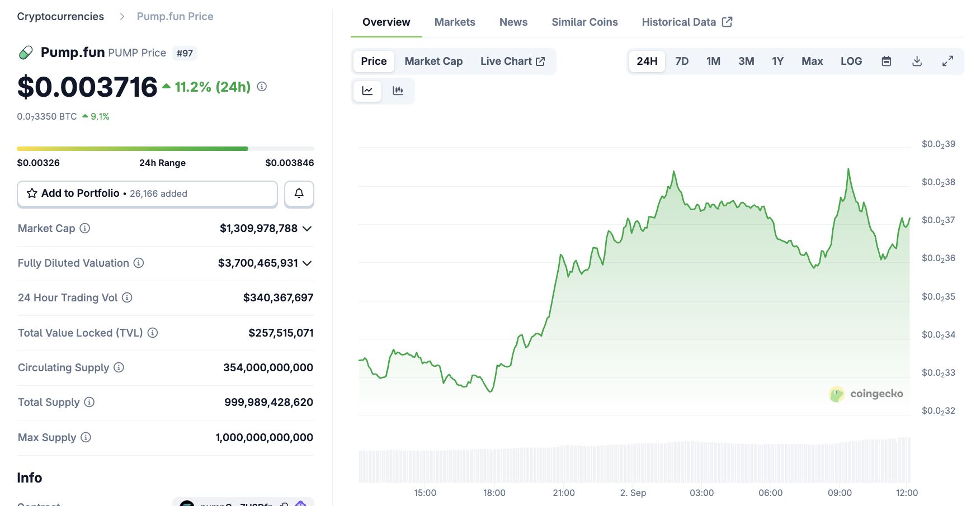This screenshot has height=506, width=976.
Task: Expand the Fully Diluted Valuation chevron
Action: click(x=307, y=263)
